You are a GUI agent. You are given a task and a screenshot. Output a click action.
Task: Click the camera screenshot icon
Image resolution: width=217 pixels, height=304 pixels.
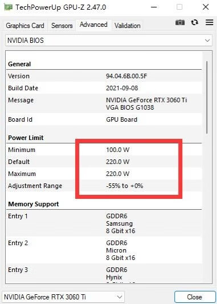coord(180,23)
